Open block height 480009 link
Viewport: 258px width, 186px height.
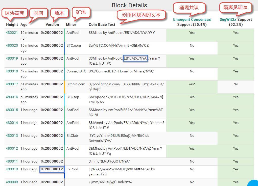(12, 182)
